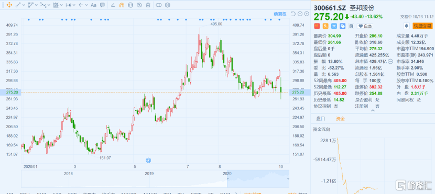Add a comment bubble annotation
The image size is (435, 194).
(102, 5)
